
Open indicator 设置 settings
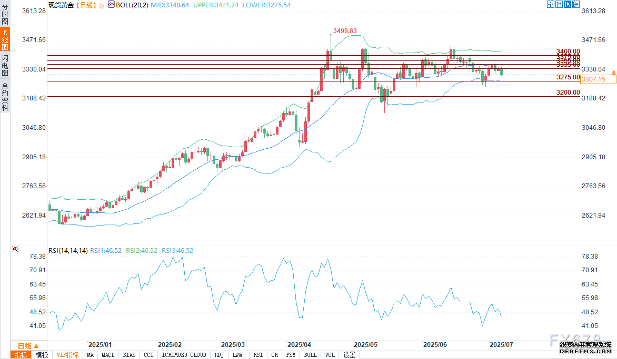[x=350, y=355]
